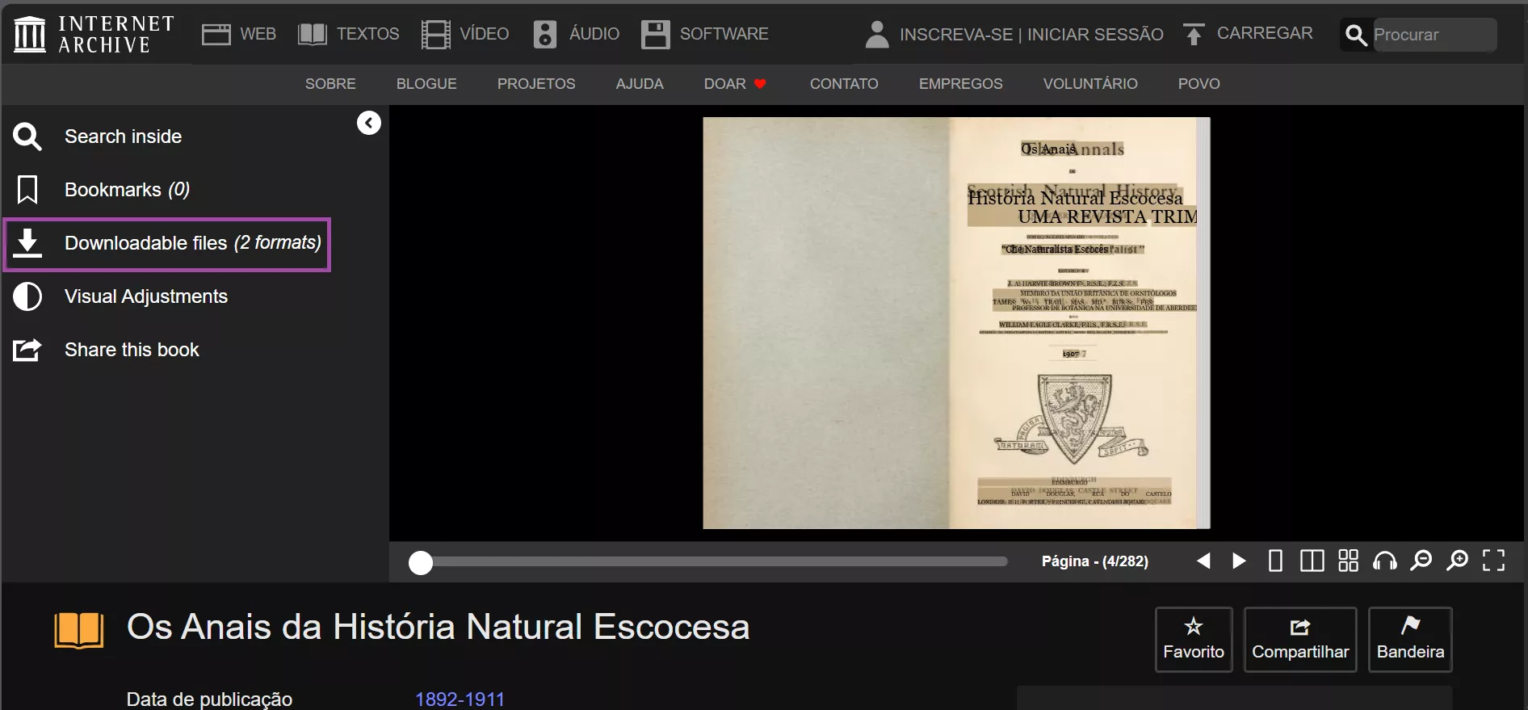1528x710 pixels.
Task: Open the CONTATO link
Action: tap(844, 84)
